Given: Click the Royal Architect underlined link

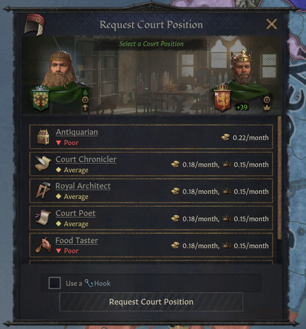Looking at the screenshot, I should click(83, 186).
